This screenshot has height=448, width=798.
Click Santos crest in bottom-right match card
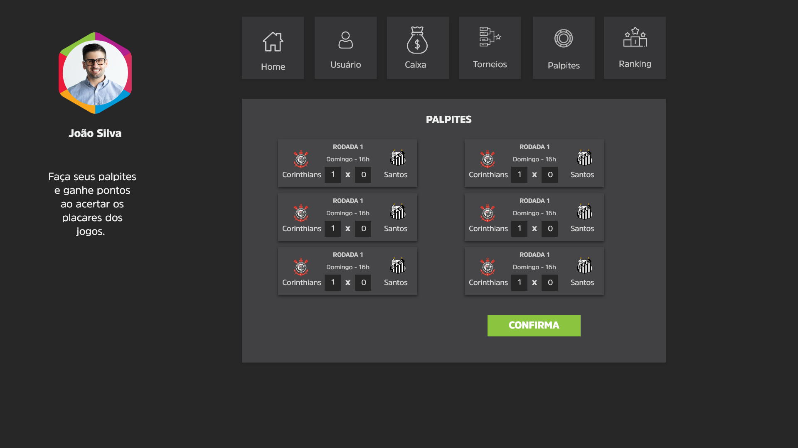pyautogui.click(x=584, y=265)
